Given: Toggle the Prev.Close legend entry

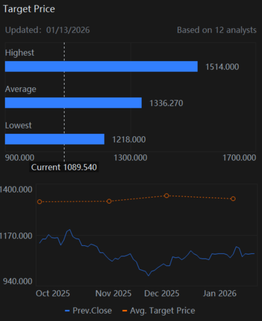Looking at the screenshot, I should click(x=88, y=311).
